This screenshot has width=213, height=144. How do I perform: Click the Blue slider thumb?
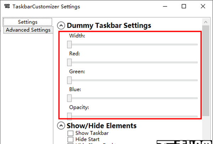click(69, 98)
